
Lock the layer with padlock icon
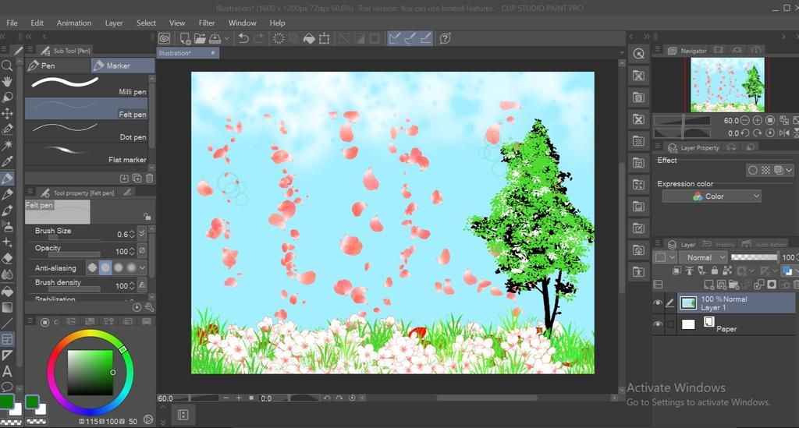coord(715,271)
